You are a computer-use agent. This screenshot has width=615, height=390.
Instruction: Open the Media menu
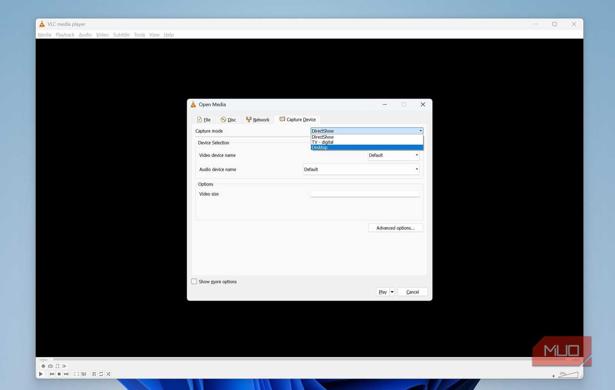tap(44, 35)
